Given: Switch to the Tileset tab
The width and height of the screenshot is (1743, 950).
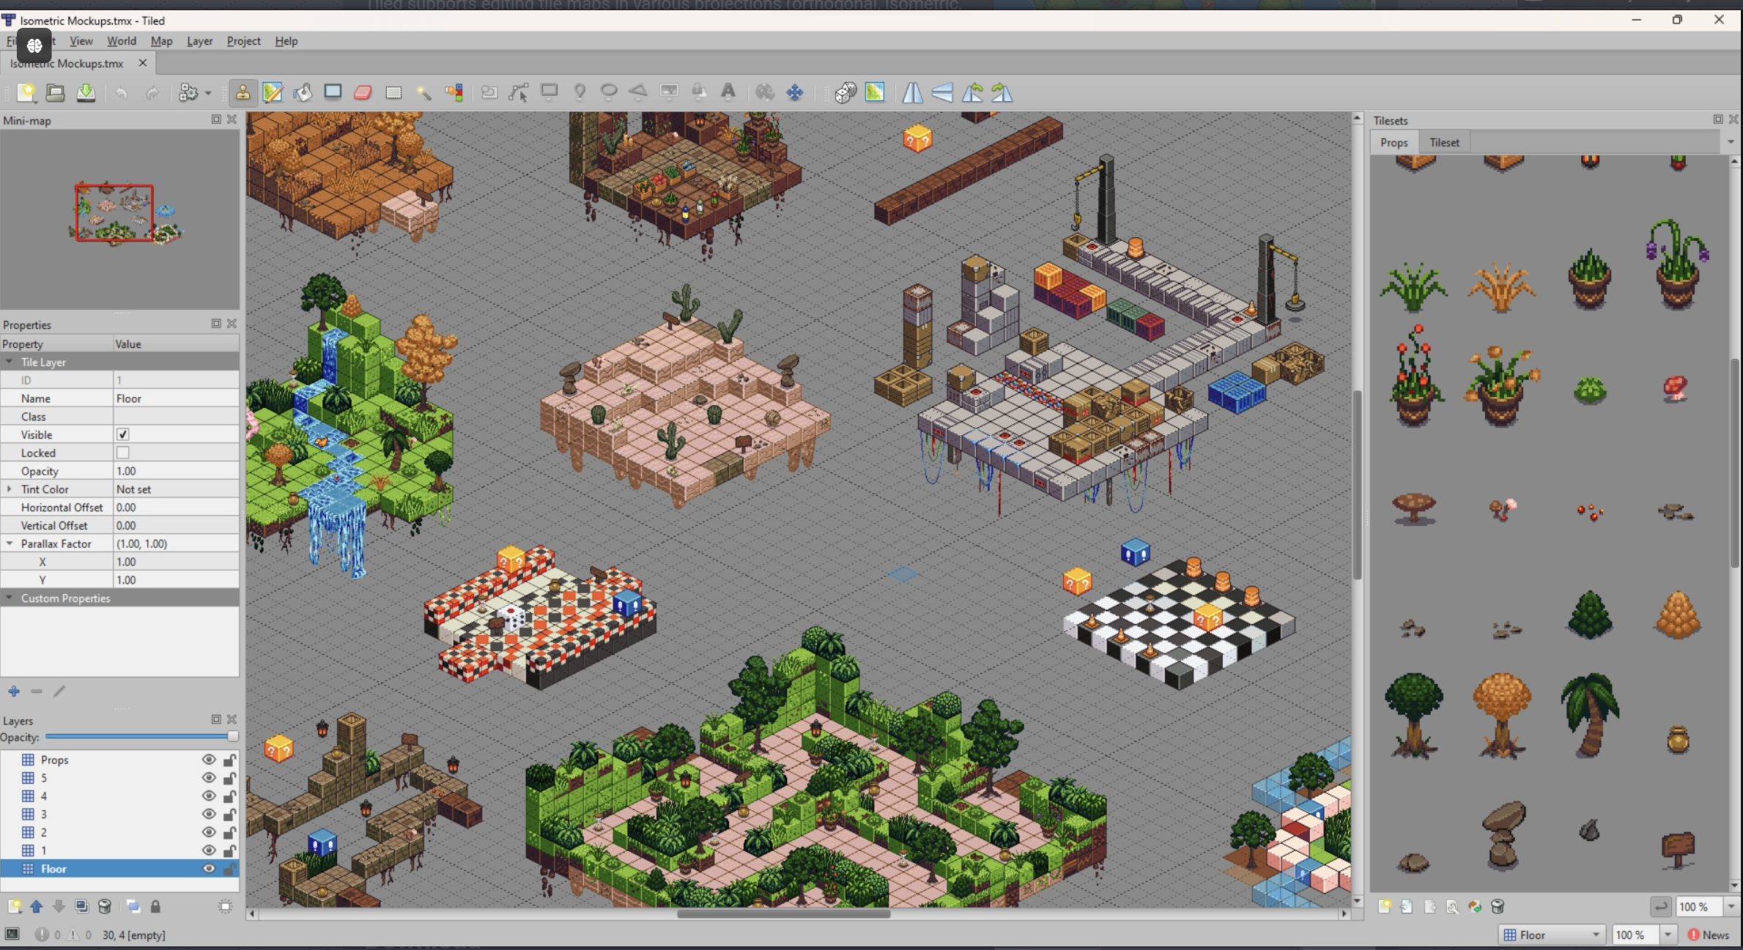Looking at the screenshot, I should (1444, 142).
